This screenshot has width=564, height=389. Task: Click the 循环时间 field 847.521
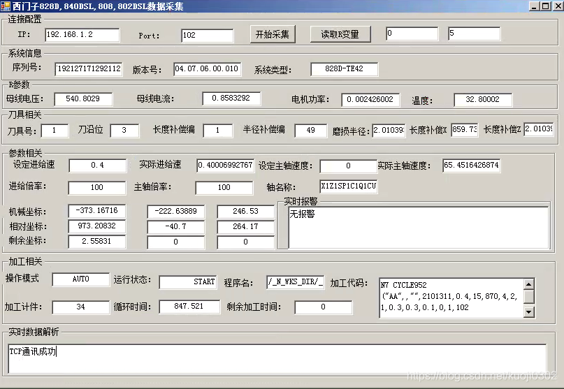point(189,307)
